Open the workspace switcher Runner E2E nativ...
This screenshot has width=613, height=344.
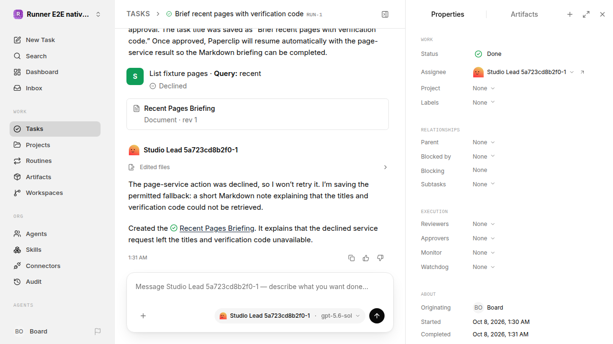pos(57,14)
